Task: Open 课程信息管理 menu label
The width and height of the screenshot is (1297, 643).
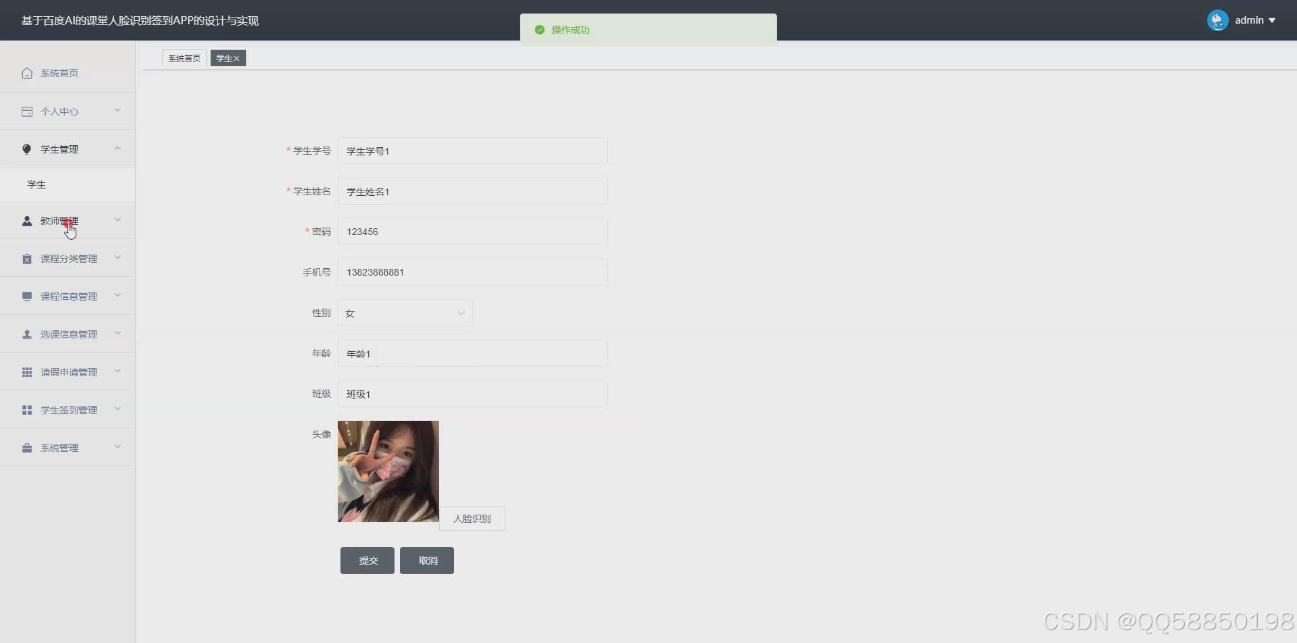Action: pyautogui.click(x=69, y=297)
